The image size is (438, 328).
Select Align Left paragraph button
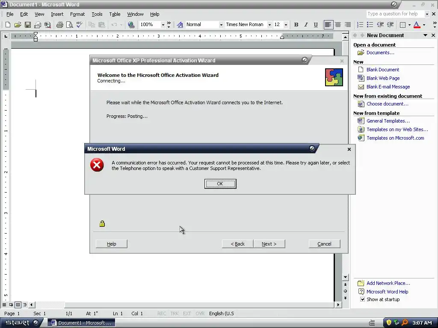[x=328, y=25]
